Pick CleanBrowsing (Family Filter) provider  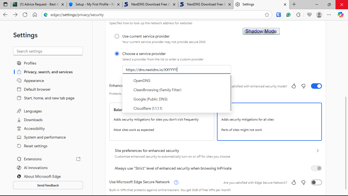coord(176,90)
